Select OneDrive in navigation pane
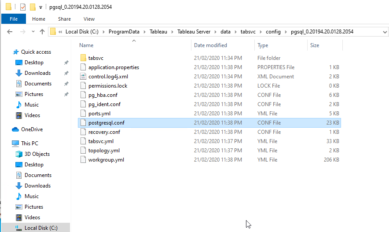 [32, 129]
